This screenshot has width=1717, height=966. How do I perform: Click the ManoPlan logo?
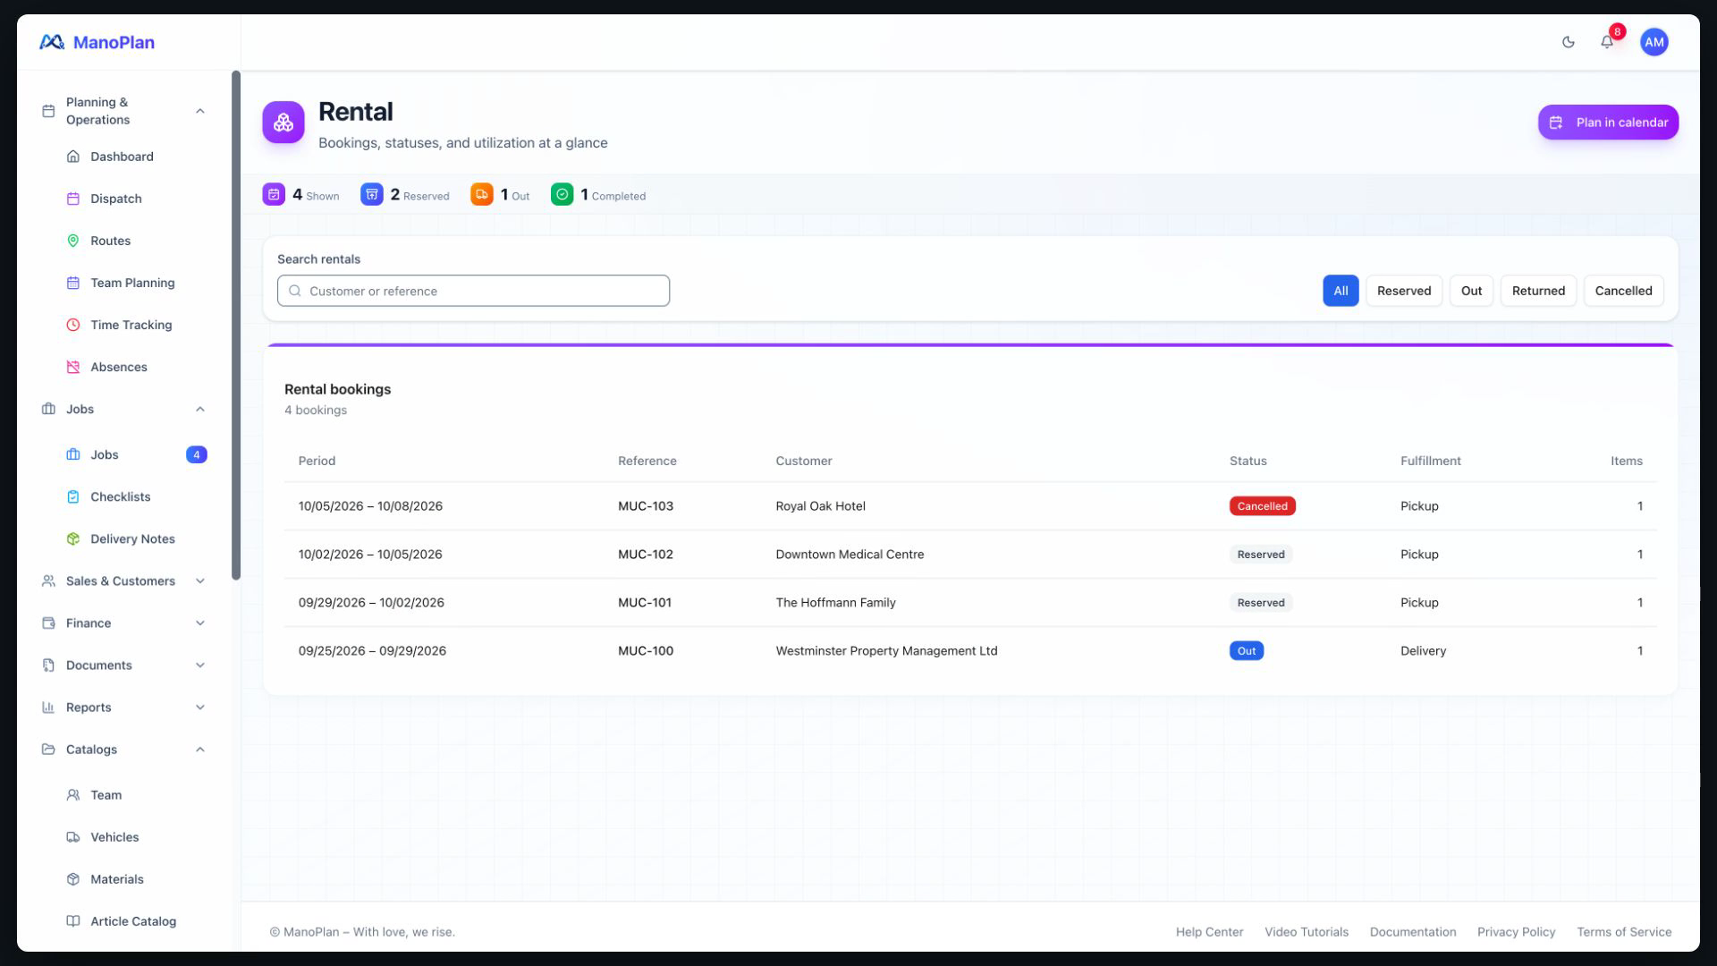point(97,42)
